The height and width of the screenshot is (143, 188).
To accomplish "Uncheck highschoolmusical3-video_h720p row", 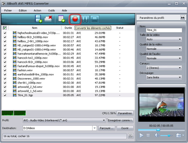I will pos(5,33).
